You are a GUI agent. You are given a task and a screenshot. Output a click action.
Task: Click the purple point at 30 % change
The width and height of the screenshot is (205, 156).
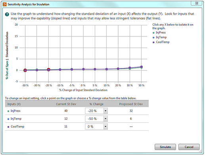pos(130,68)
